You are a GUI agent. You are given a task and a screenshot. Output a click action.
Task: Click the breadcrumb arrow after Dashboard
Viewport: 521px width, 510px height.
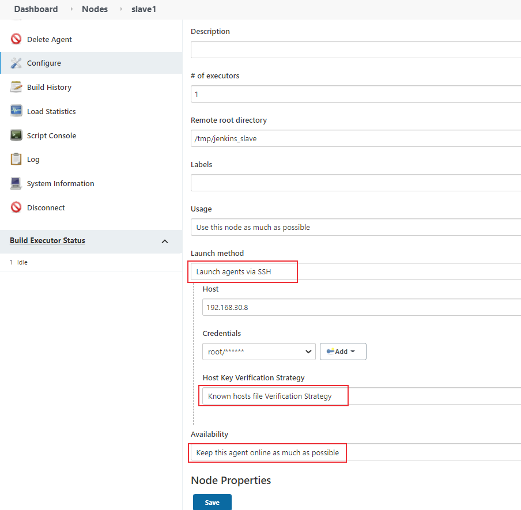pyautogui.click(x=71, y=9)
